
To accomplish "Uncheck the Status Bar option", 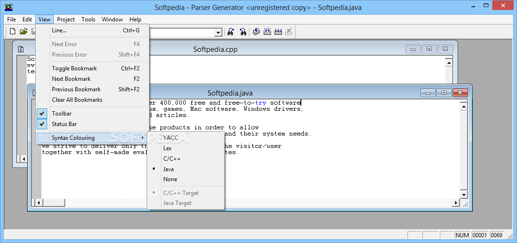I will point(93,124).
